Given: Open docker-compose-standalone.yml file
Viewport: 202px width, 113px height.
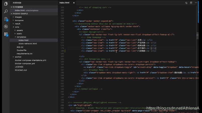Looking at the screenshot, I should point(34,60).
